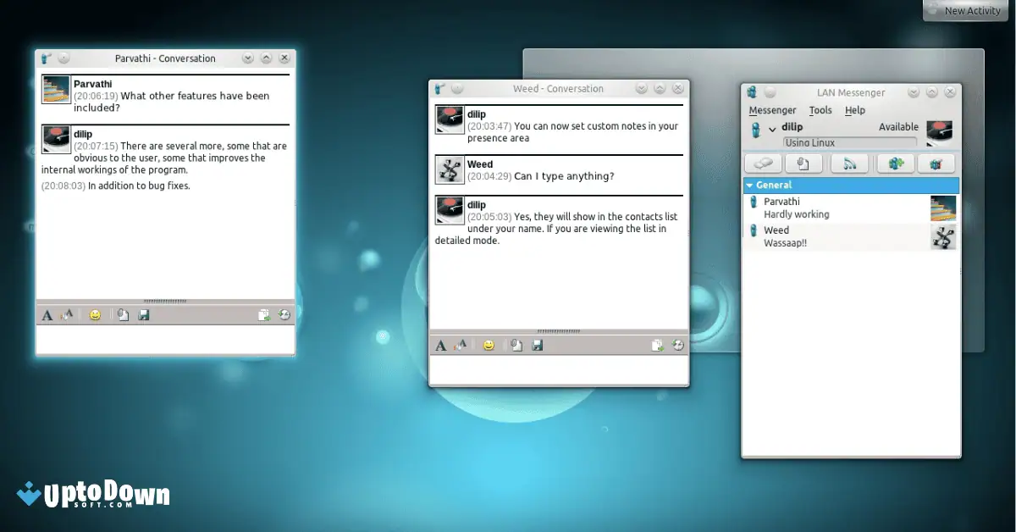The image size is (1016, 532).
Task: Save the Parvathi conversation history
Action: [x=144, y=314]
